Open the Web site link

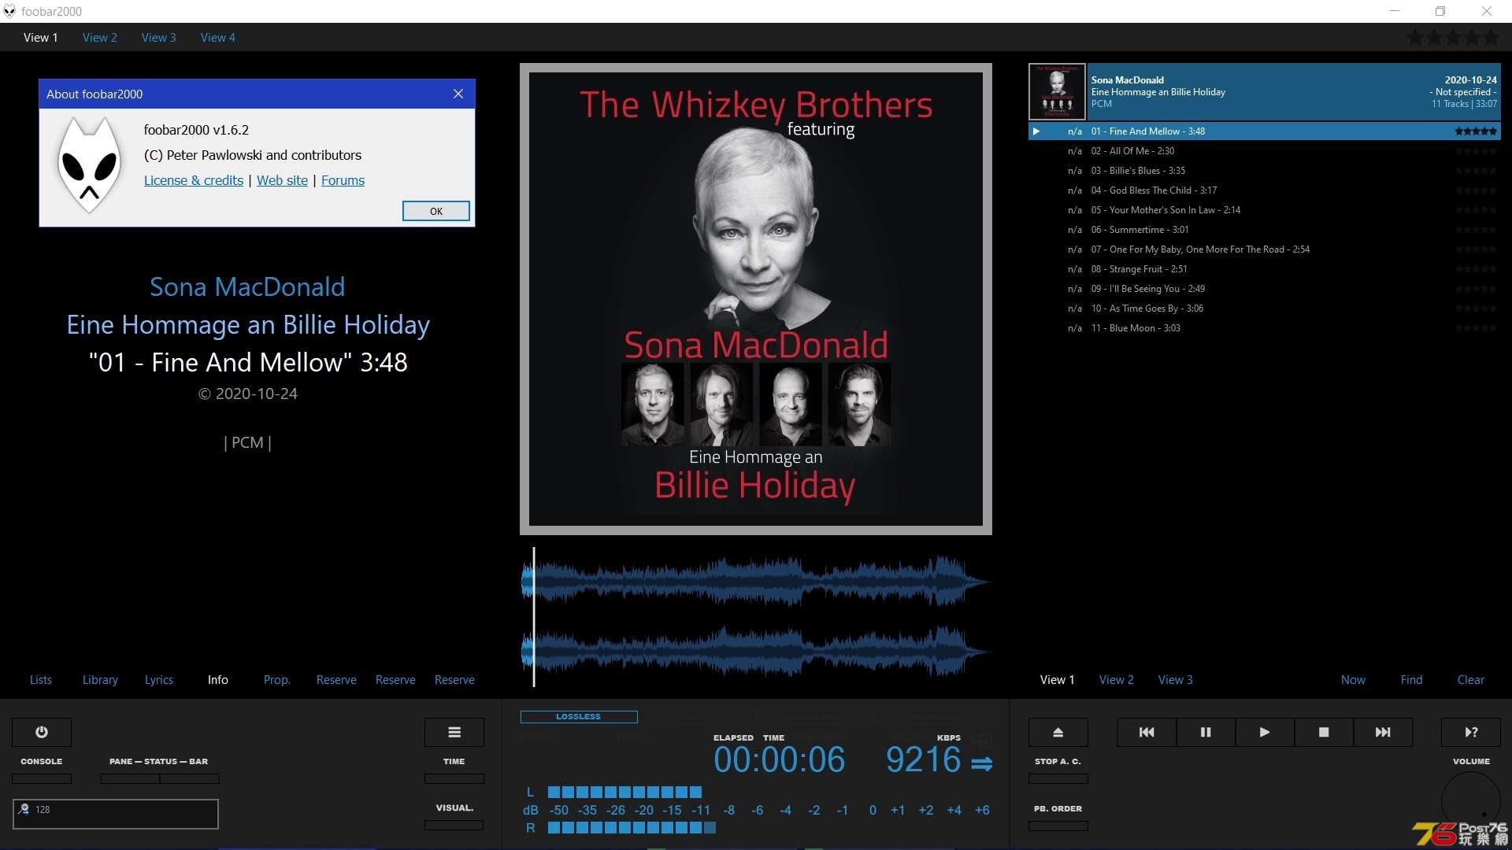282,180
